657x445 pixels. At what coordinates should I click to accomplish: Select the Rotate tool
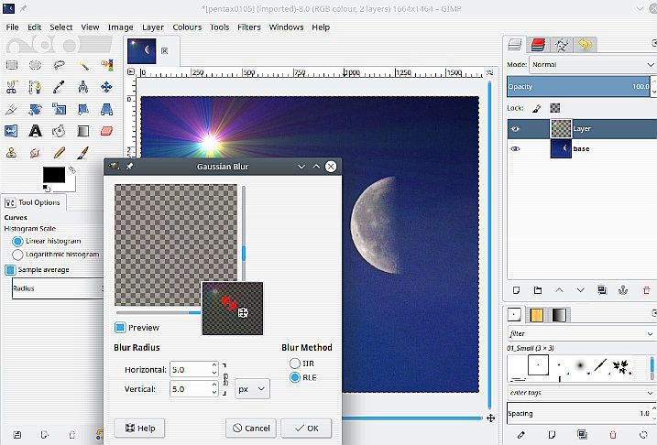click(35, 109)
